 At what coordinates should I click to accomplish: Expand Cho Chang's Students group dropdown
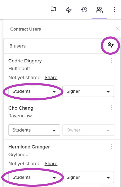click(x=34, y=130)
